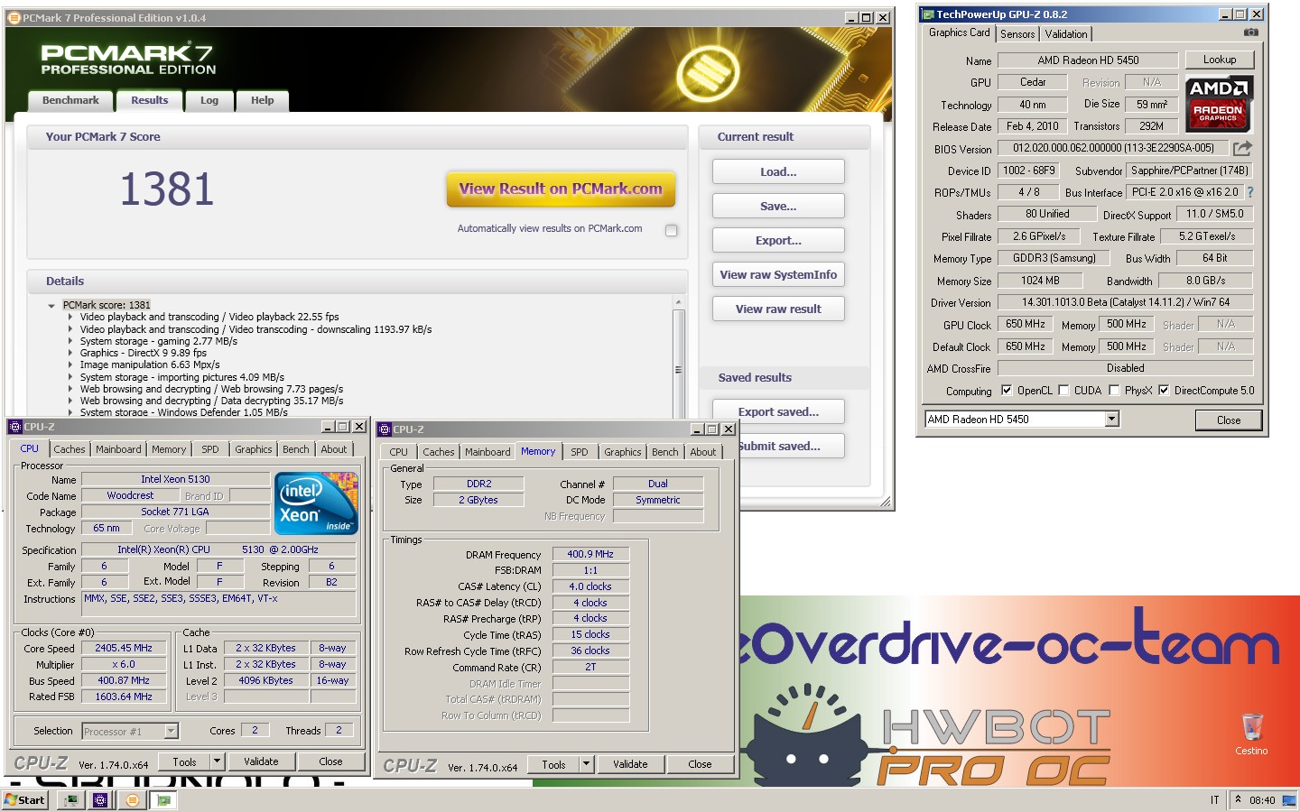The height and width of the screenshot is (812, 1300).
Task: Expand the Graphics DirectX 9 row
Action: (70, 353)
